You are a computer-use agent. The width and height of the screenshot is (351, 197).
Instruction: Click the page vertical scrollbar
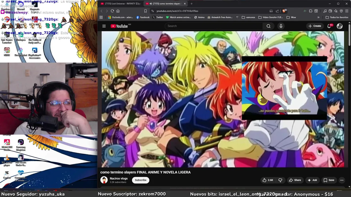click(x=349, y=36)
